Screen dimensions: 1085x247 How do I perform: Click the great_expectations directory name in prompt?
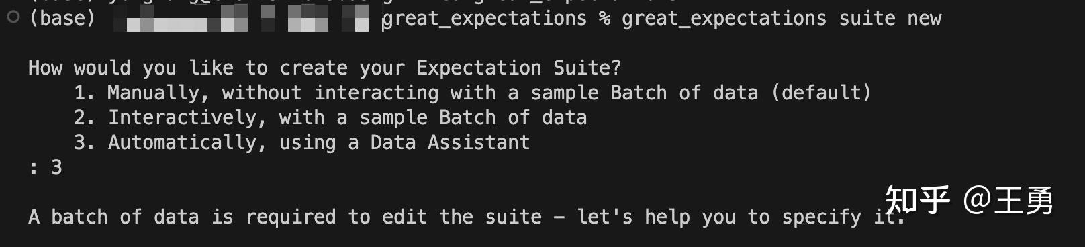[x=484, y=19]
